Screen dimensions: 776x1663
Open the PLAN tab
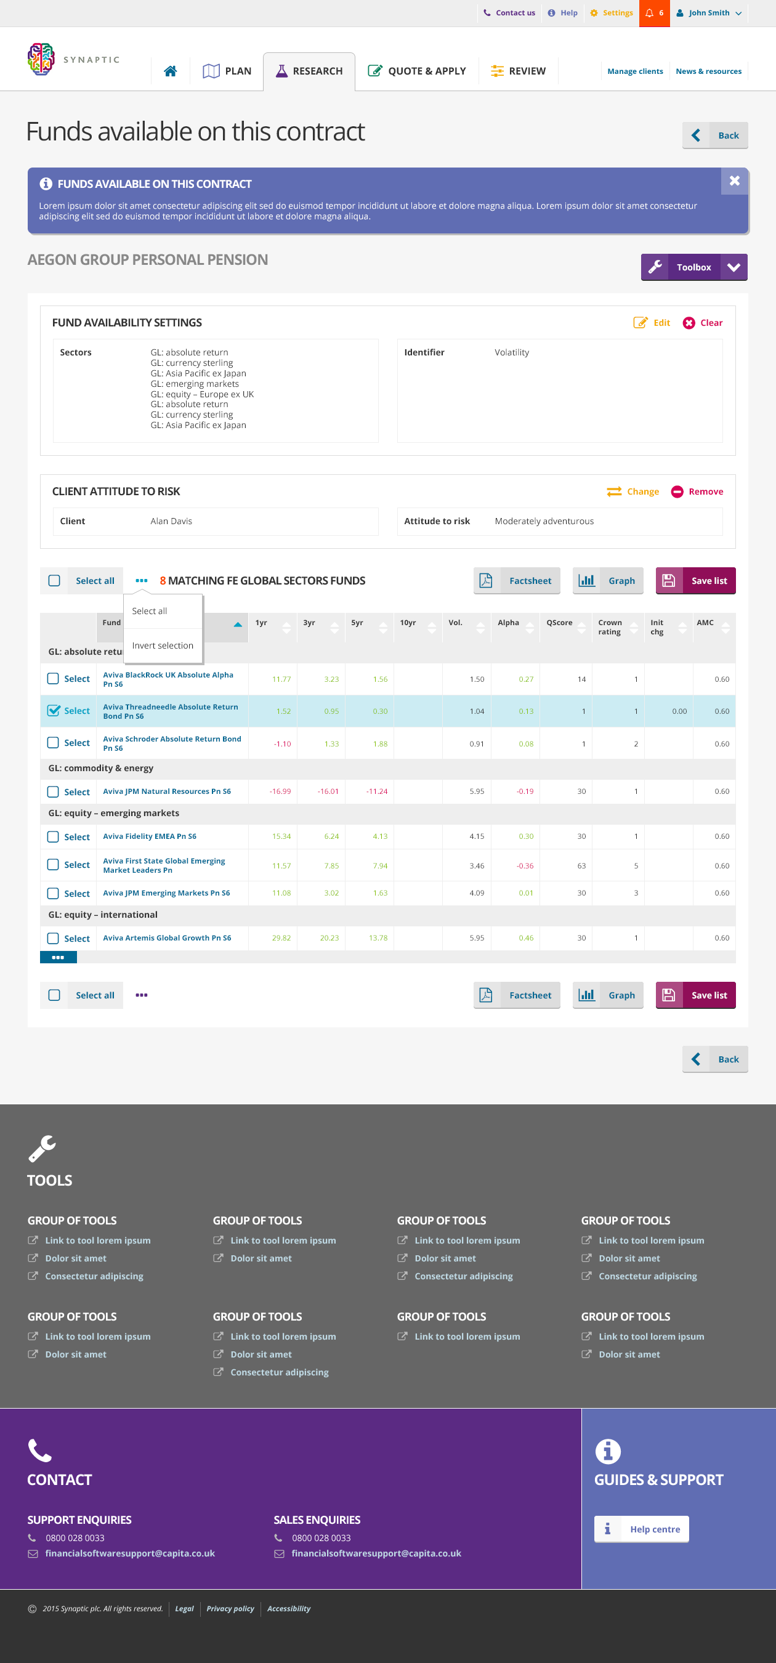227,71
